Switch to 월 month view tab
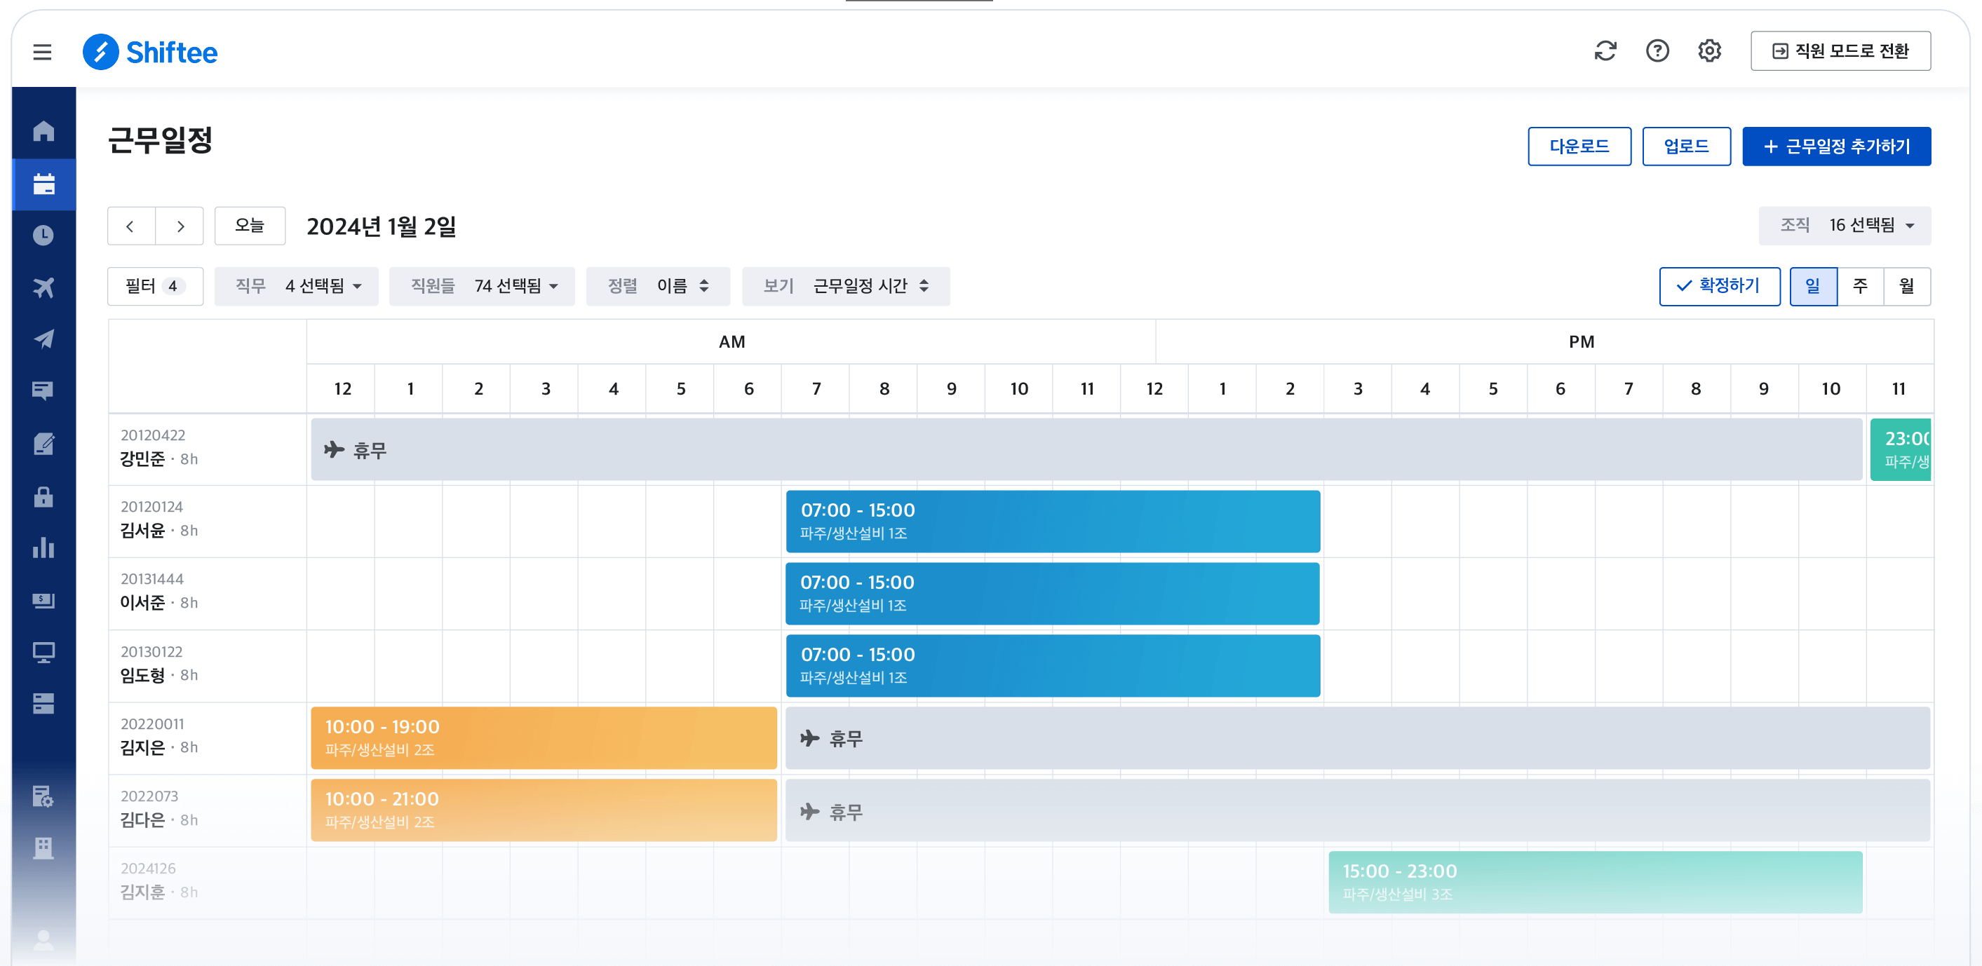1982x966 pixels. [1906, 286]
